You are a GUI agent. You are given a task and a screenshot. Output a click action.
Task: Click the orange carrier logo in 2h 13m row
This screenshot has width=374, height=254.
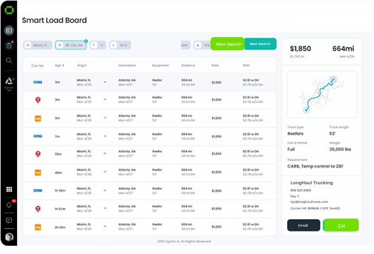[x=38, y=227]
